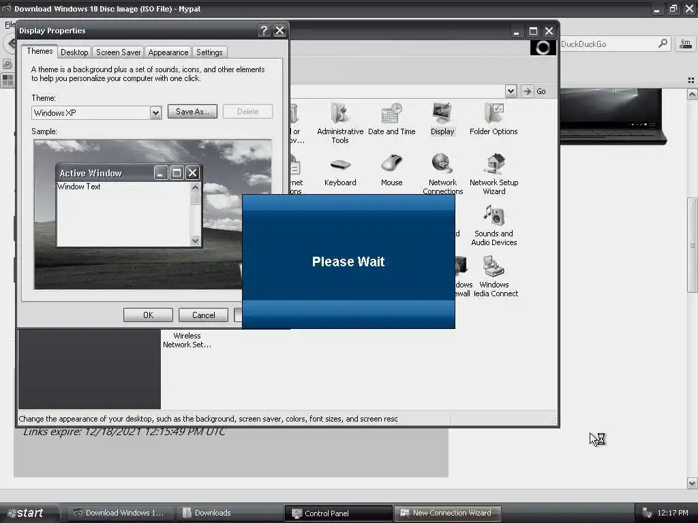This screenshot has width=698, height=523.
Task: Click the browser page scrollbar up arrow
Action: [692, 94]
